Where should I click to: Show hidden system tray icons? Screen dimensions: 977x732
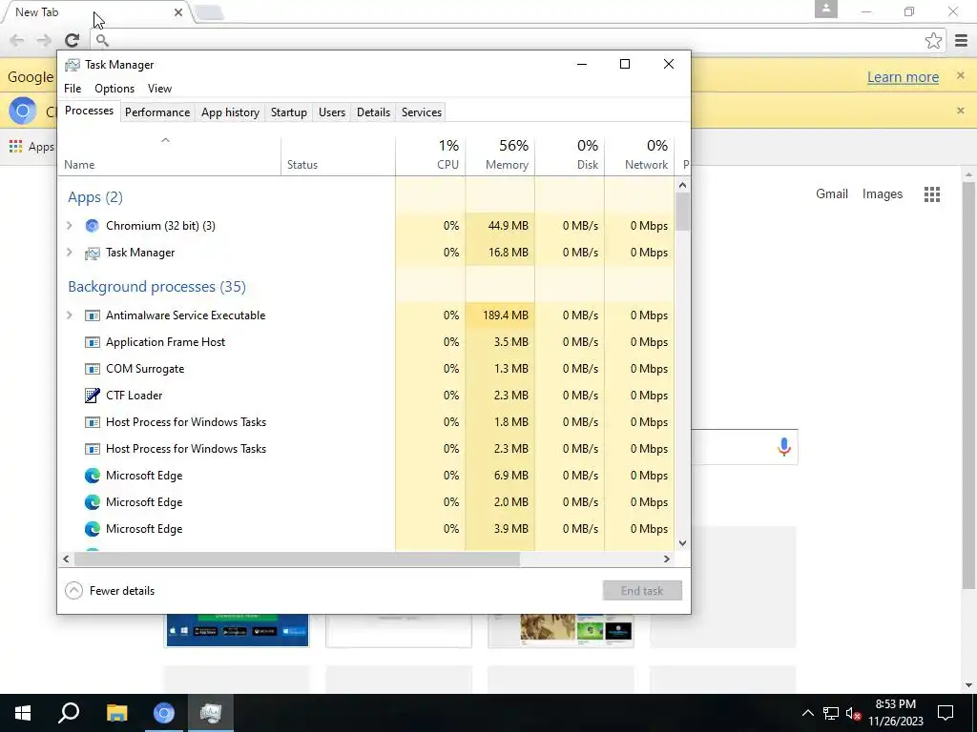click(x=807, y=713)
